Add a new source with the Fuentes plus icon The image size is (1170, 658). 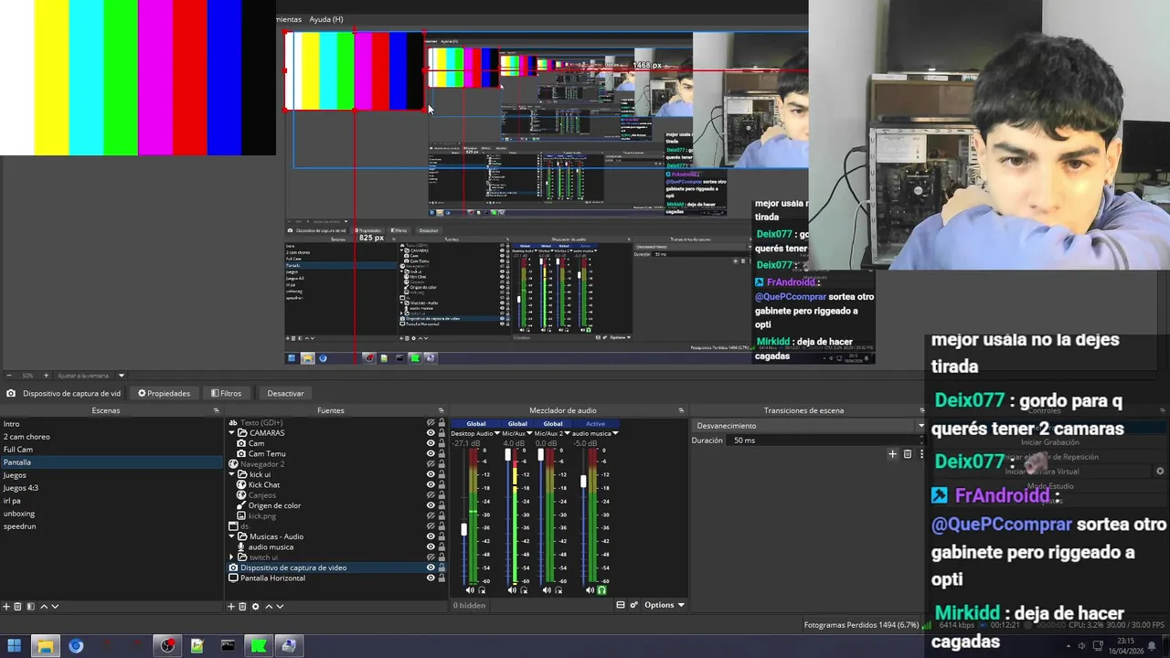231,607
